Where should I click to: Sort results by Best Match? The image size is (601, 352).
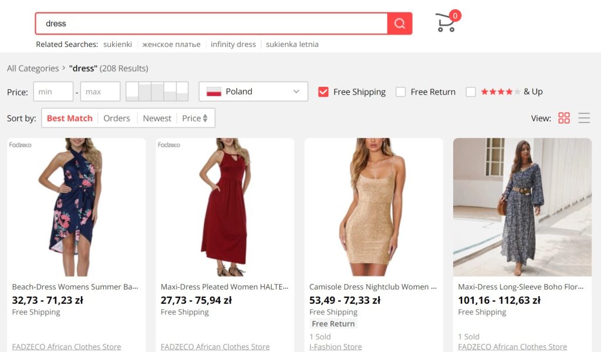coord(70,119)
